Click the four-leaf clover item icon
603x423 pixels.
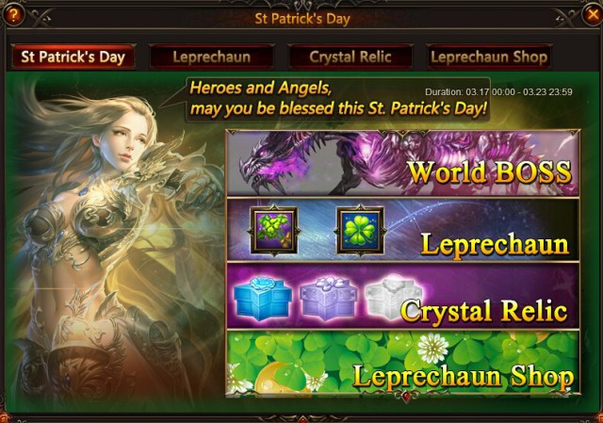360,231
